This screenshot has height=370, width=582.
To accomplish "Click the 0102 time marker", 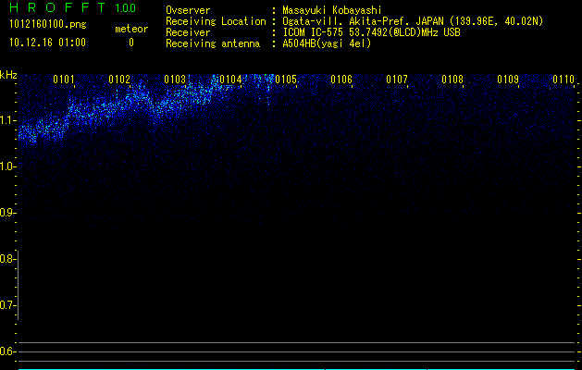I will [x=119, y=80].
